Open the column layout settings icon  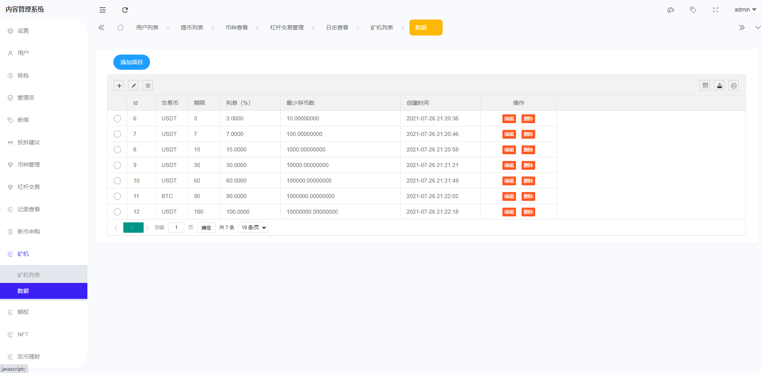point(705,85)
